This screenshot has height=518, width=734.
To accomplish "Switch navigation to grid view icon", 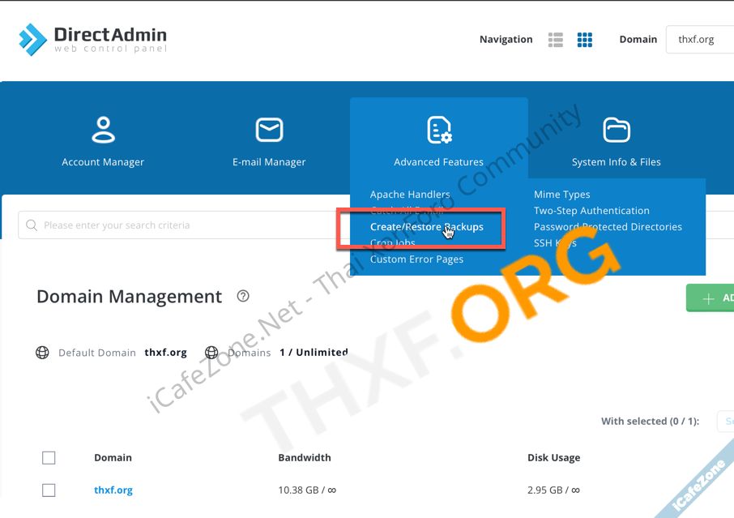I will pos(584,40).
